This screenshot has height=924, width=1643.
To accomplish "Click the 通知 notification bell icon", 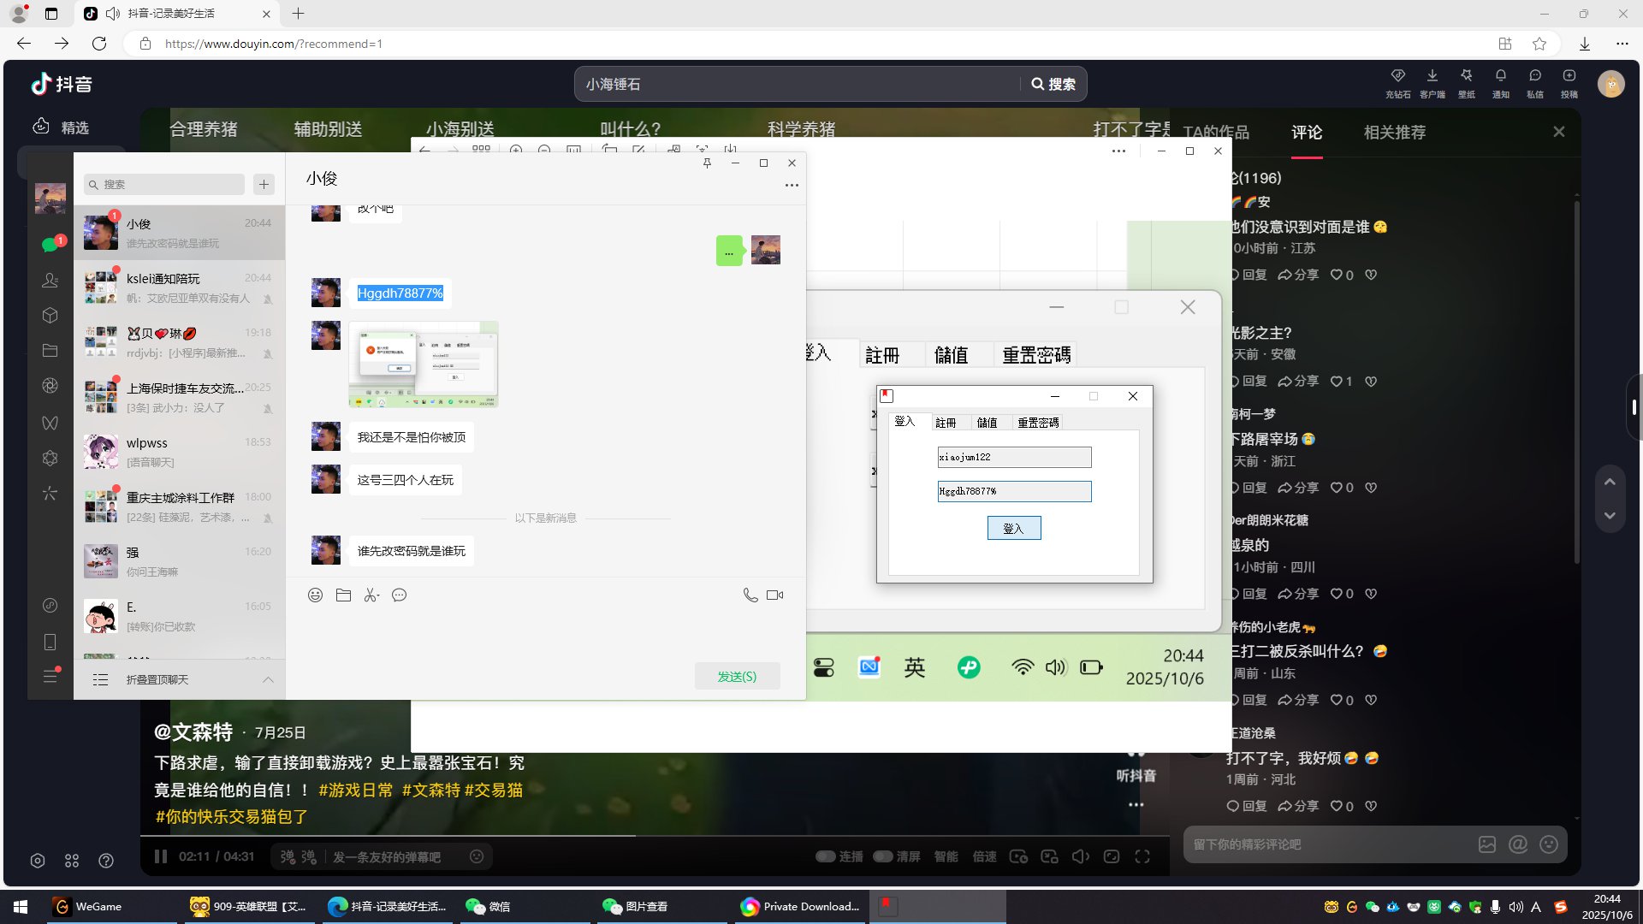I will point(1500,77).
